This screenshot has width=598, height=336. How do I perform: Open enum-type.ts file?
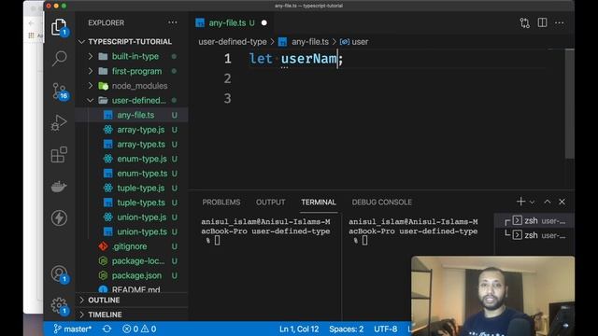pos(142,174)
